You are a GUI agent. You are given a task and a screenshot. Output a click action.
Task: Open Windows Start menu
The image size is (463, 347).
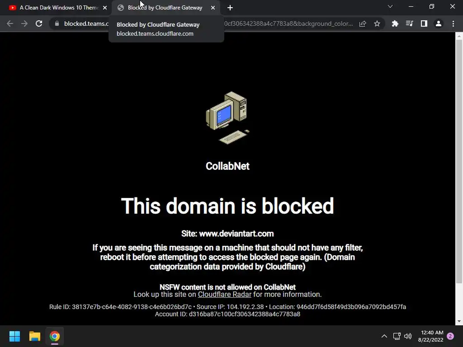click(x=14, y=336)
